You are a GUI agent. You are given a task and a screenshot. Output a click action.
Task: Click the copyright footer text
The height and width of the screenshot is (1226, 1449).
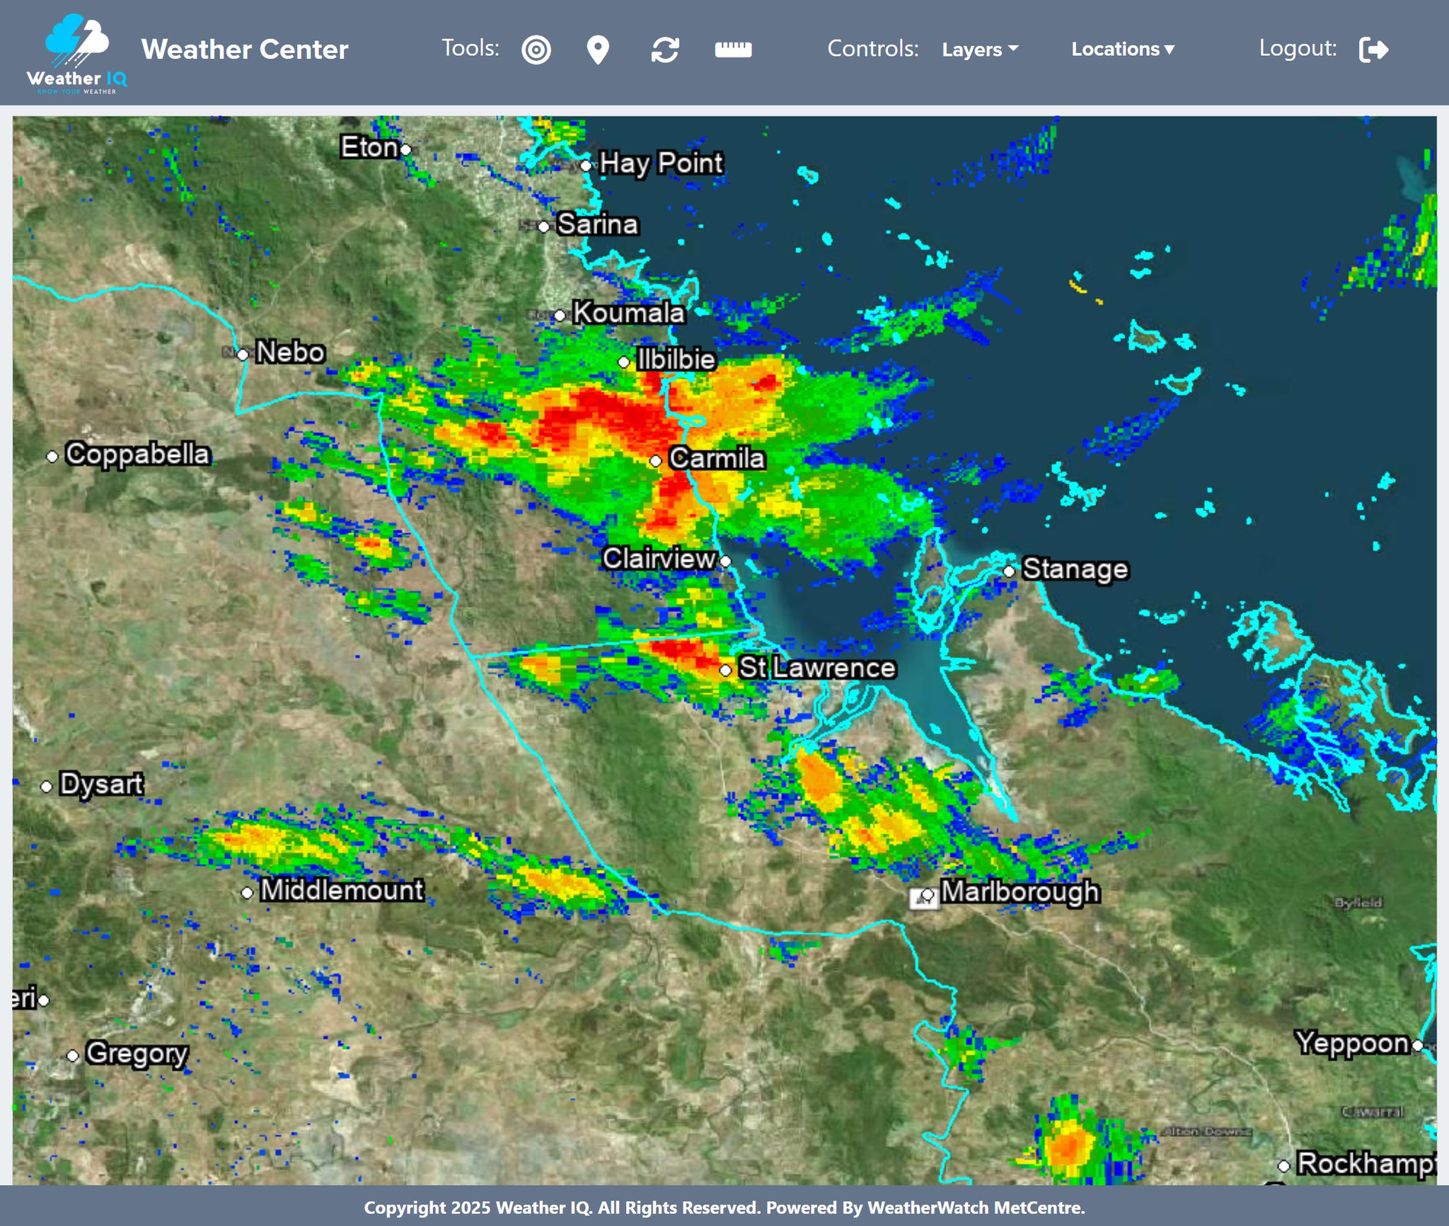click(x=724, y=1207)
